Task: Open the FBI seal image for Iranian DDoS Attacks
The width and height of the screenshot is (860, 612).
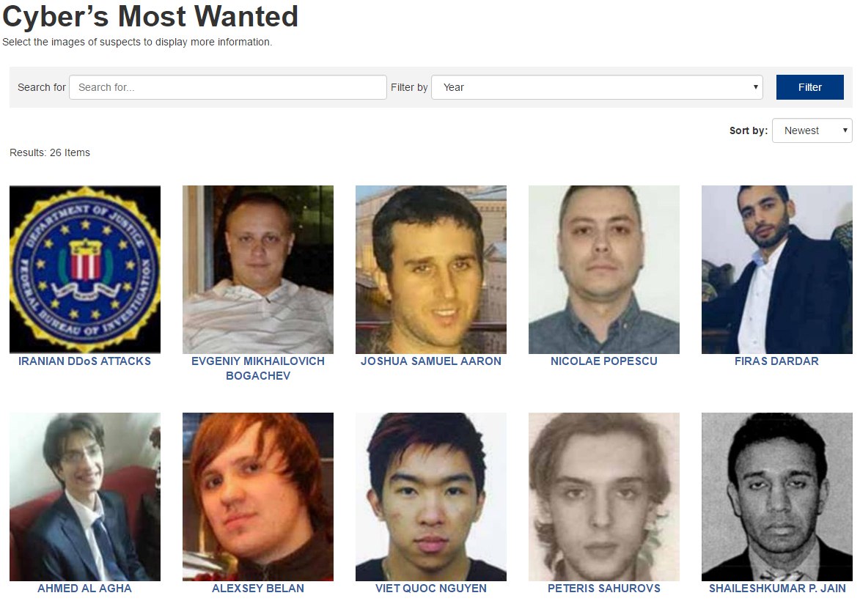Action: click(x=85, y=269)
